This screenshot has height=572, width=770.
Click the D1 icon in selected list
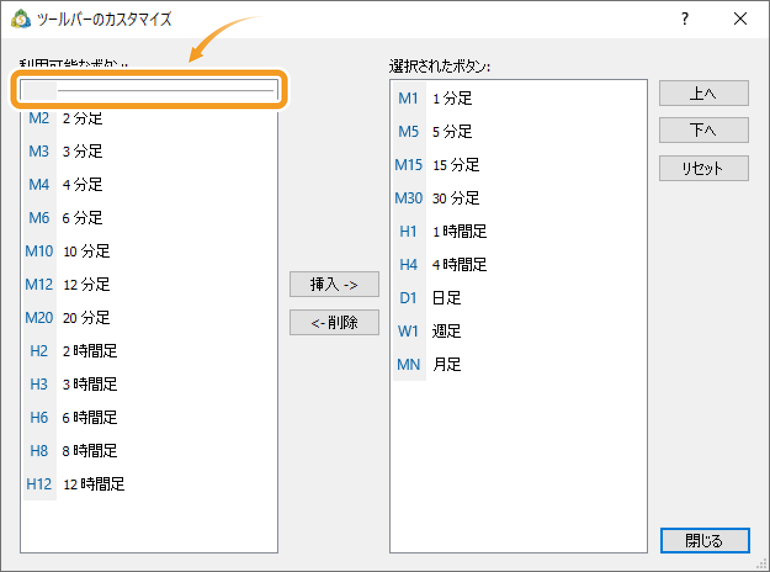(x=408, y=298)
